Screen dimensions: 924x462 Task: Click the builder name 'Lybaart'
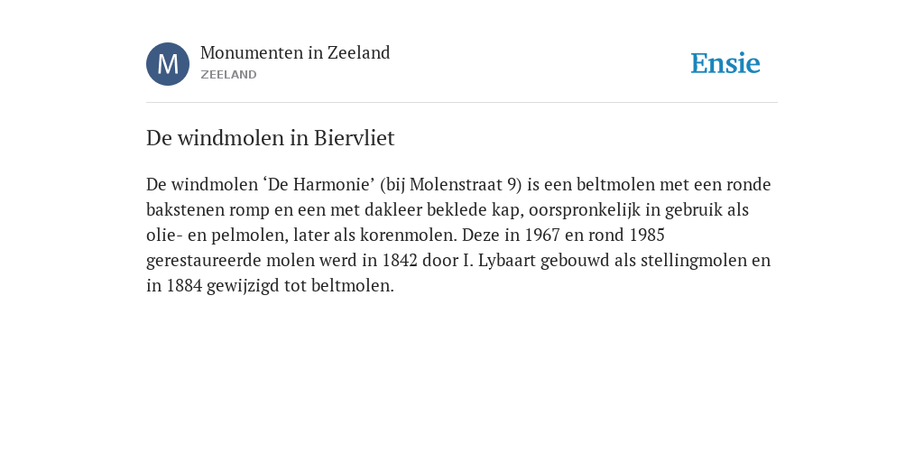tap(506, 261)
